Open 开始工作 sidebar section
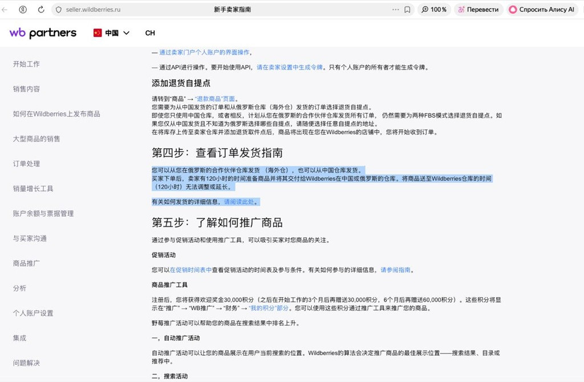 (26, 64)
